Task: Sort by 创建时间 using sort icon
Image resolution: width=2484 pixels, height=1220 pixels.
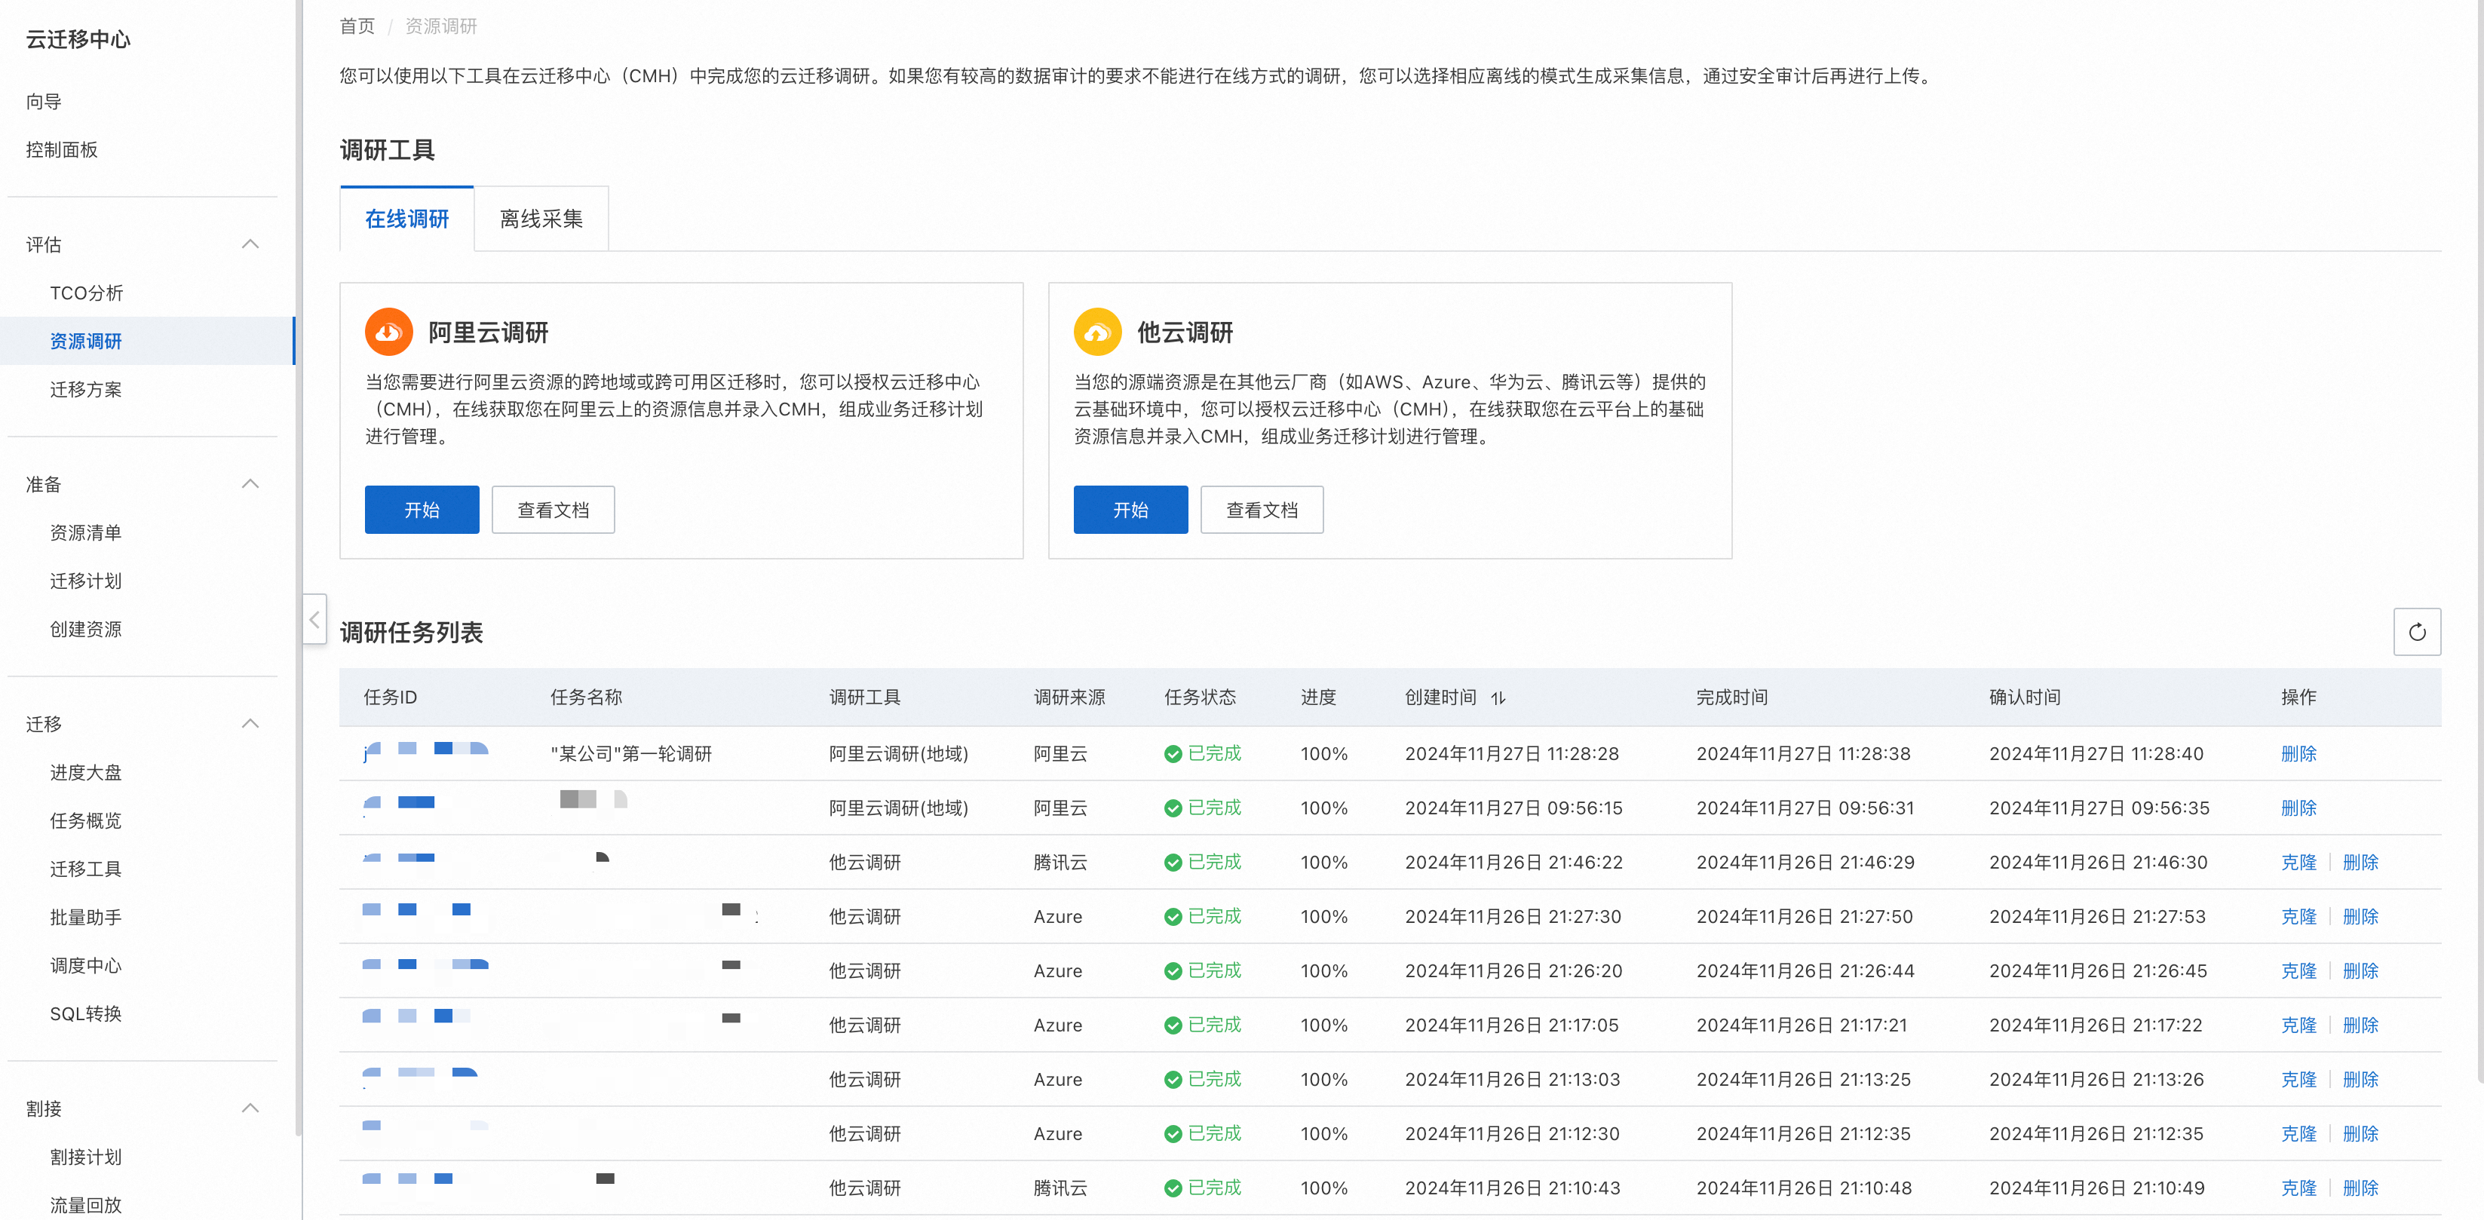Action: [1498, 698]
